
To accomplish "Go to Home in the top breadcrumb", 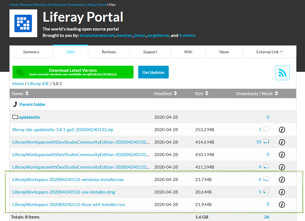I will coord(14,5).
